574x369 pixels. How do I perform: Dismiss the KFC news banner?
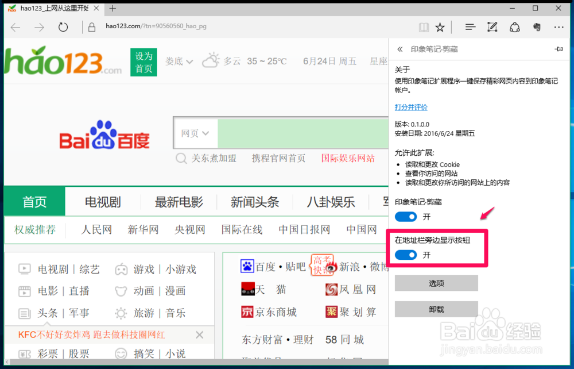(x=200, y=335)
